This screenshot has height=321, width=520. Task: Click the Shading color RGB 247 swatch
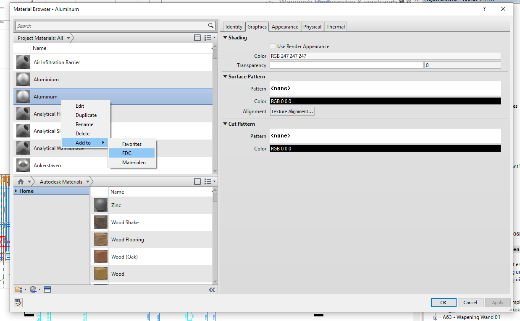pos(385,56)
